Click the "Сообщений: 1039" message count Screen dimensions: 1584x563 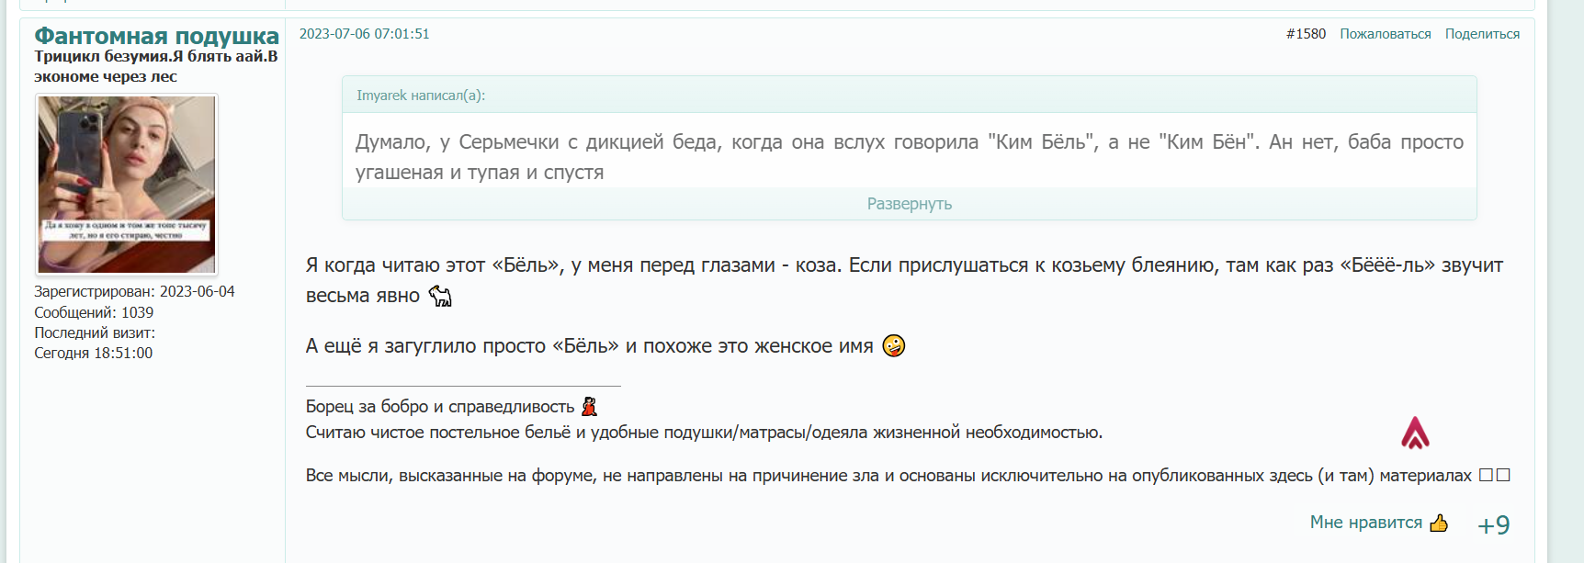point(94,312)
